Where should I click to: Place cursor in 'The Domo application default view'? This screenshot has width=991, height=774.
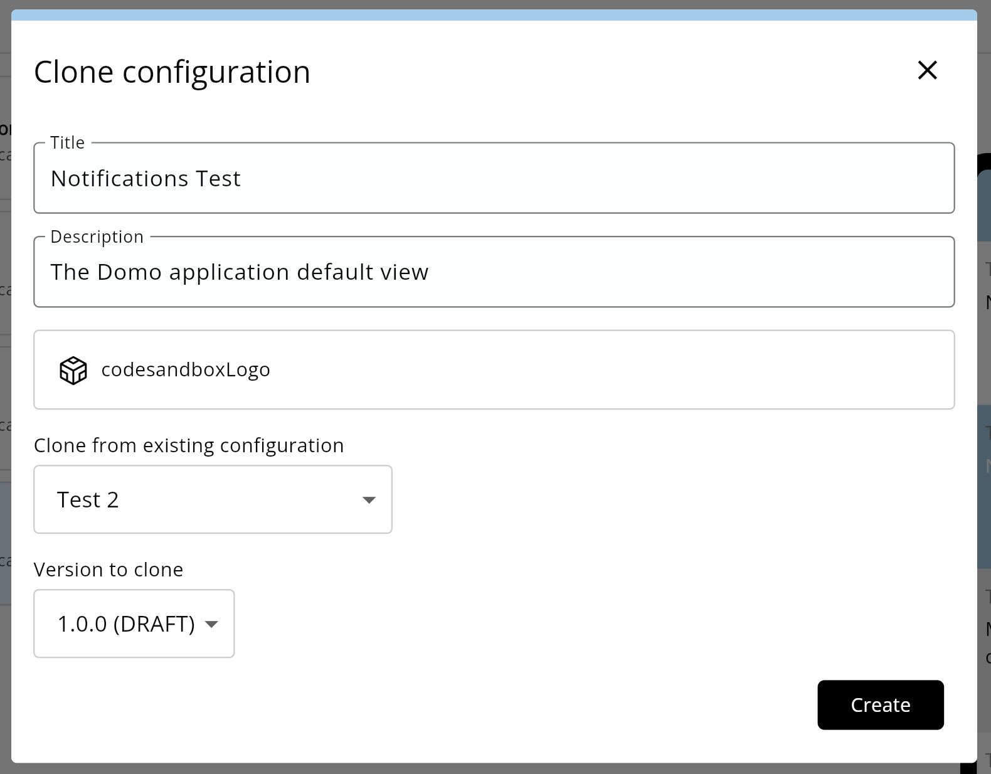coord(240,272)
